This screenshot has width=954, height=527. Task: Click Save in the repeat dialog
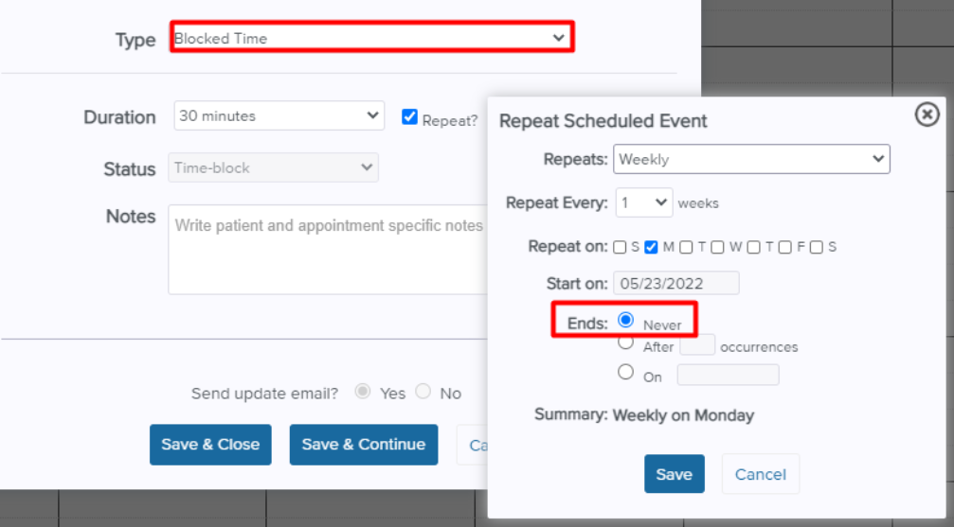pyautogui.click(x=675, y=473)
